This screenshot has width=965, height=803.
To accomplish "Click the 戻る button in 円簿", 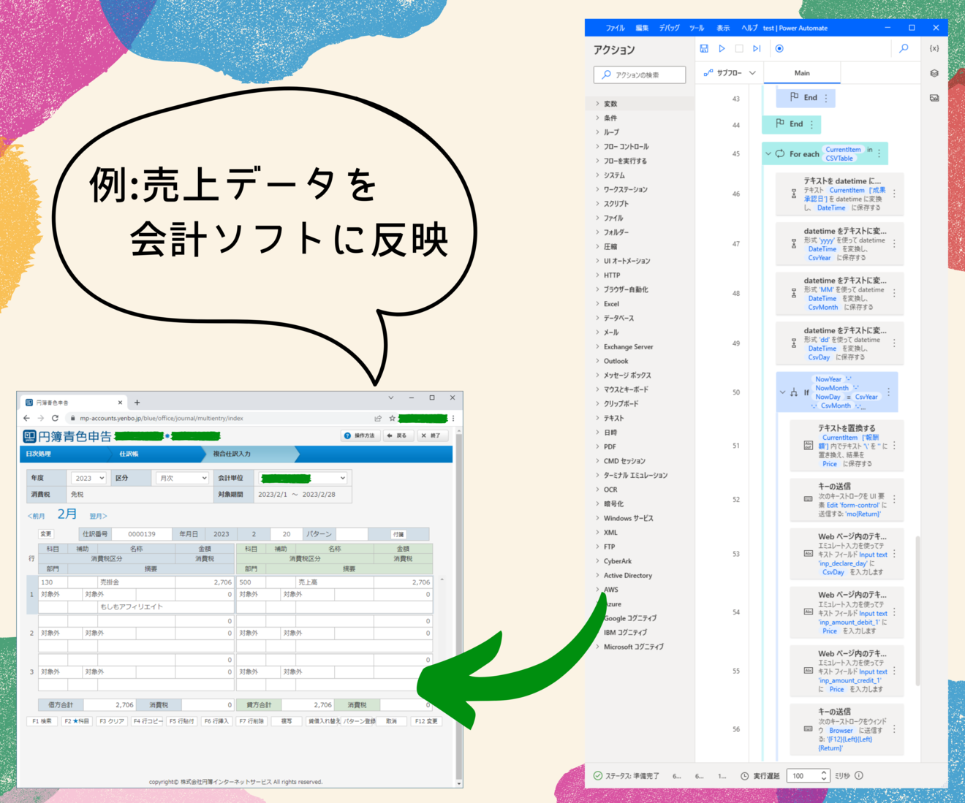I will click(x=398, y=435).
